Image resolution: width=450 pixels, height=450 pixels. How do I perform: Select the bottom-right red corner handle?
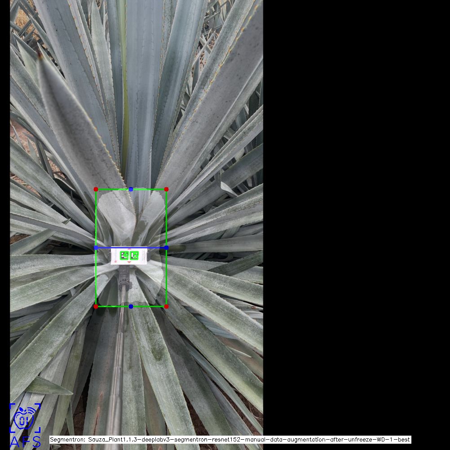[x=166, y=306]
